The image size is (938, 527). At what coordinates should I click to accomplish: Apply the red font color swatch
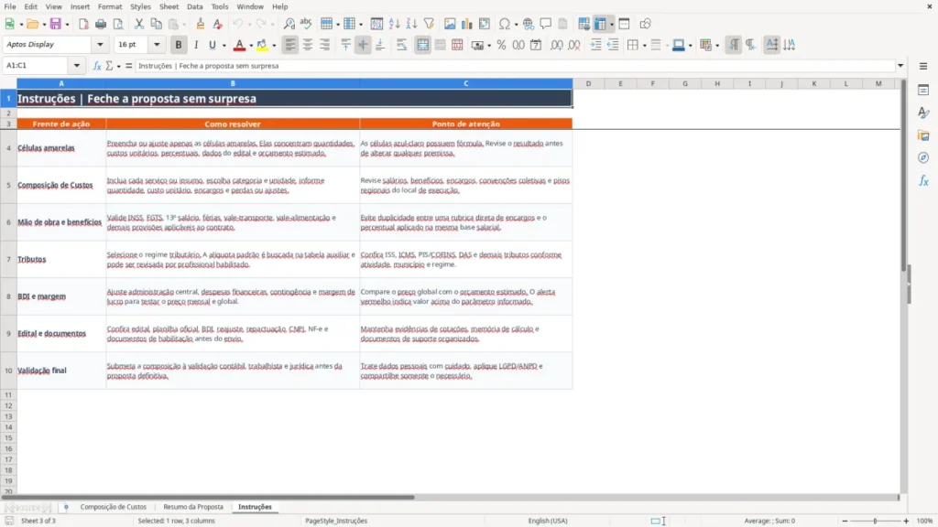239,45
